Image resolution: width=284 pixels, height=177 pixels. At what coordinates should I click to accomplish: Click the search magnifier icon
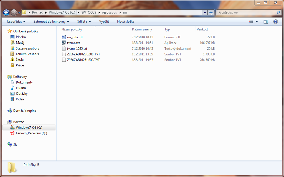click(278, 12)
